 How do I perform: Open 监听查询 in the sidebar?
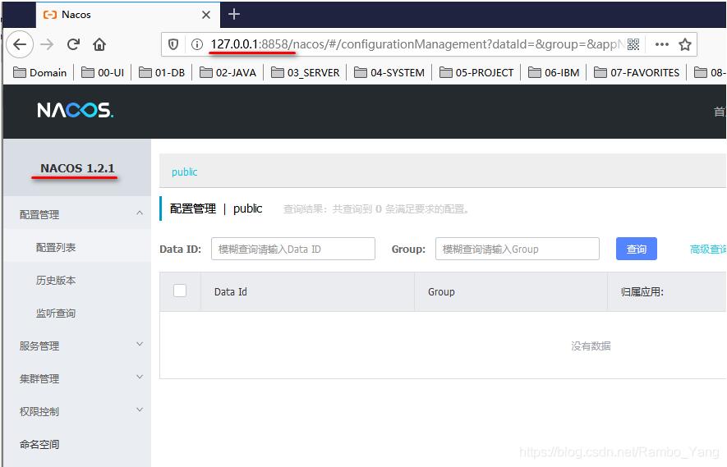(56, 313)
